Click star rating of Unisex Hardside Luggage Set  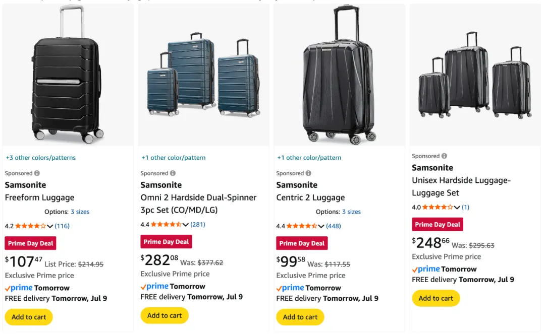click(438, 207)
